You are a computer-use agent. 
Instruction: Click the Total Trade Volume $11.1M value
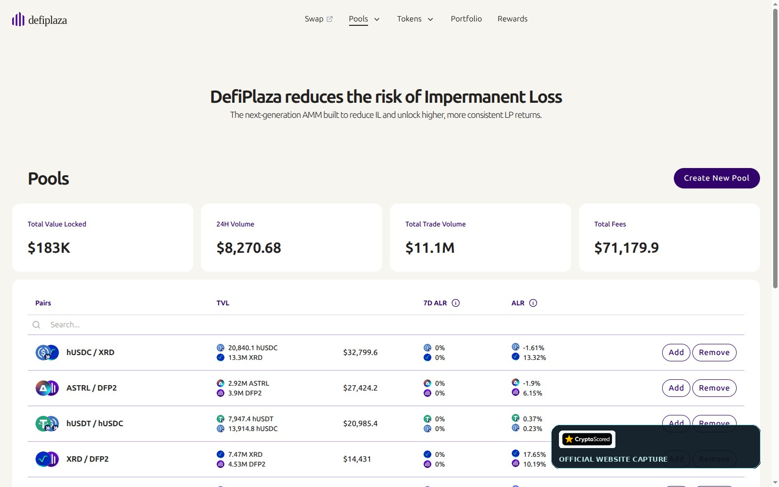[x=430, y=248]
